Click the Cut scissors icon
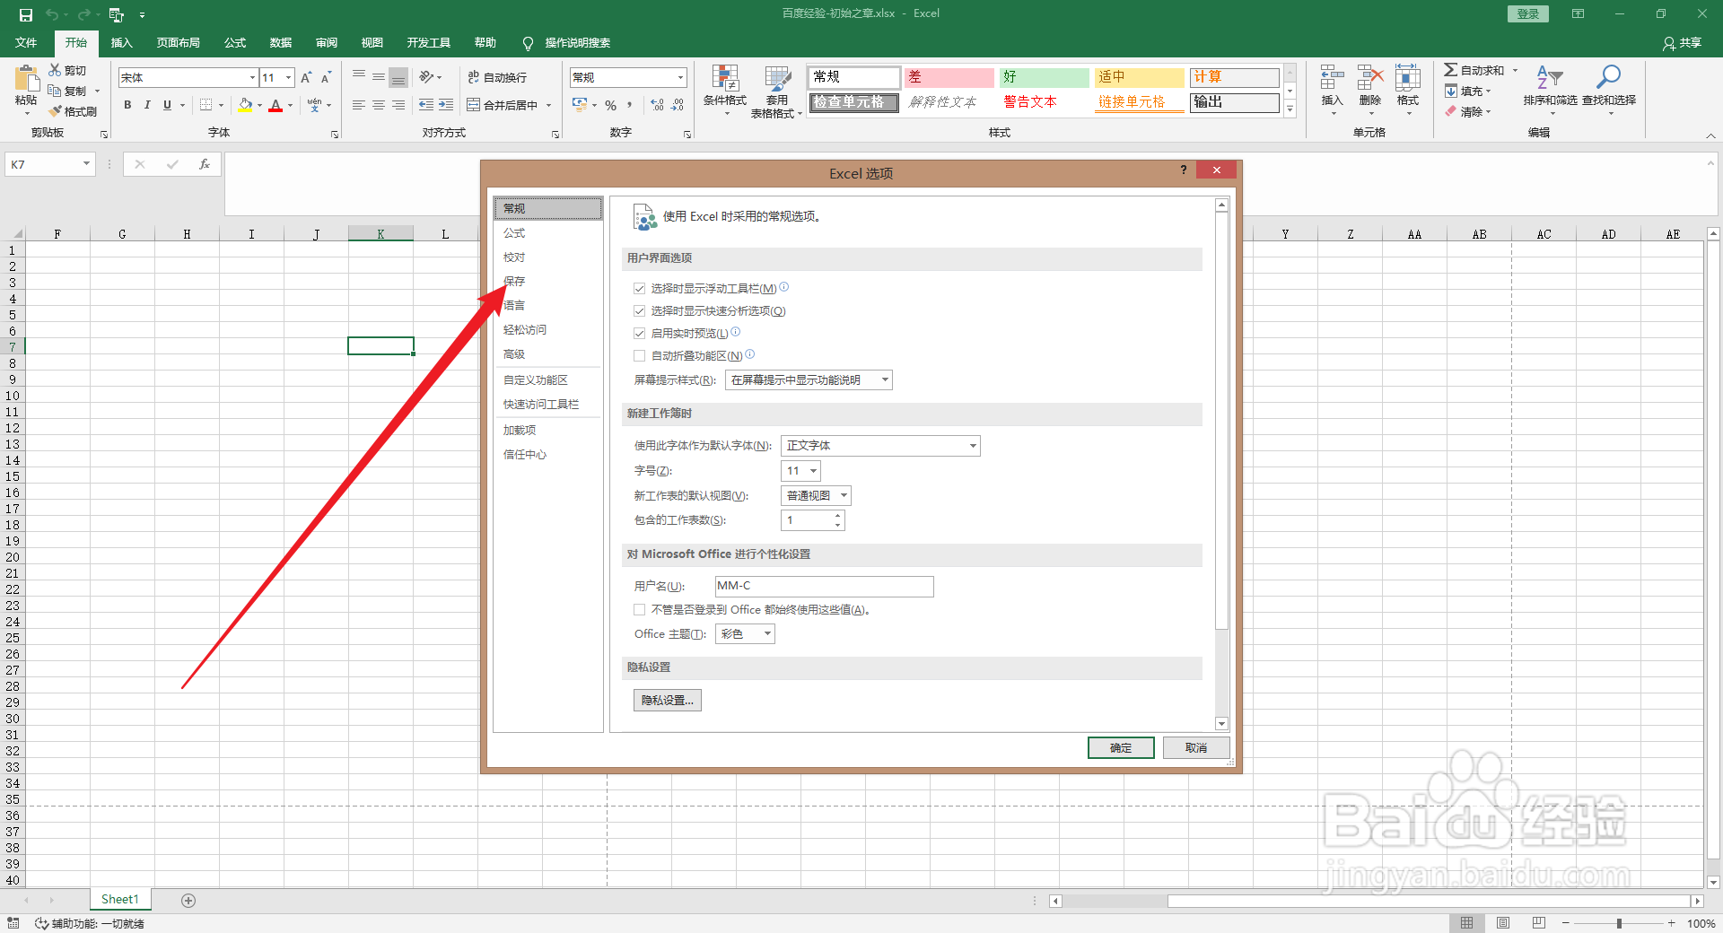The image size is (1723, 933). 56,70
